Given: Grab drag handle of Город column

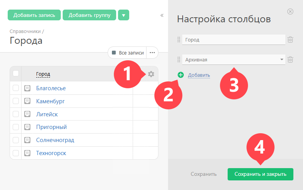Looking at the screenshot, I should click(179, 40).
